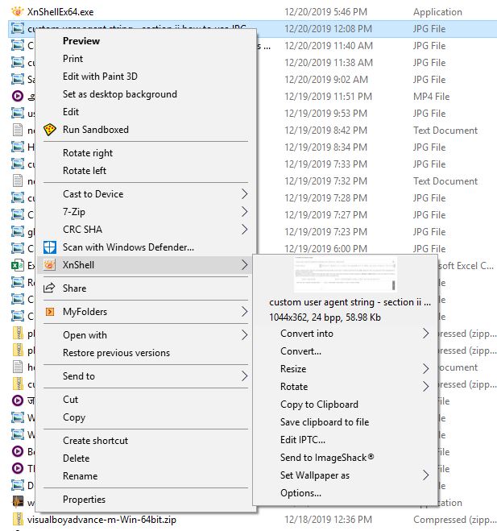The width and height of the screenshot is (497, 531).
Task: Click the XnShell icon in context menu
Action: coord(49,265)
